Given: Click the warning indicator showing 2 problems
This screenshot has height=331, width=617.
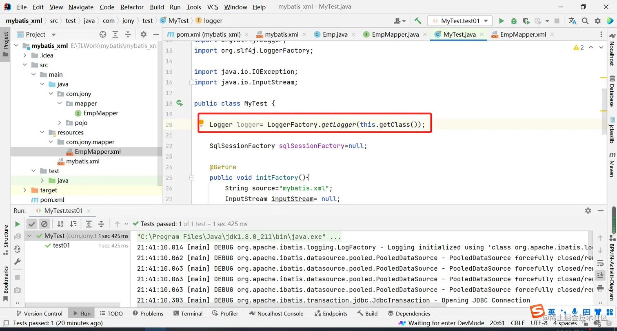Looking at the screenshot, I should coord(579,48).
